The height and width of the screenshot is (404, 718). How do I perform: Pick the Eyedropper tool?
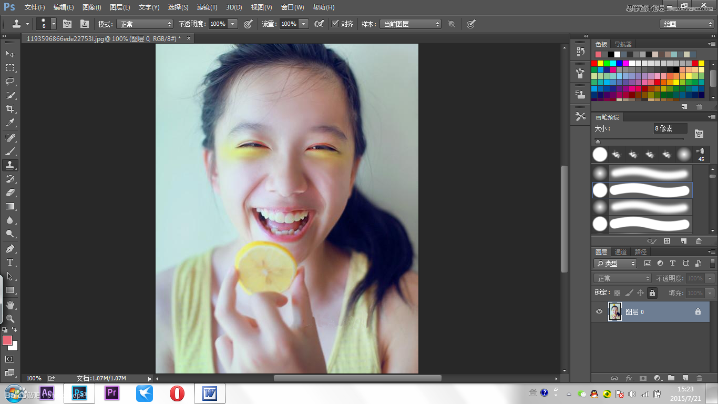(10, 123)
